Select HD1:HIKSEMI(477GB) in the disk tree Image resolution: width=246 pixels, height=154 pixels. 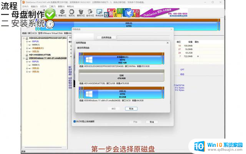(x=40, y=55)
